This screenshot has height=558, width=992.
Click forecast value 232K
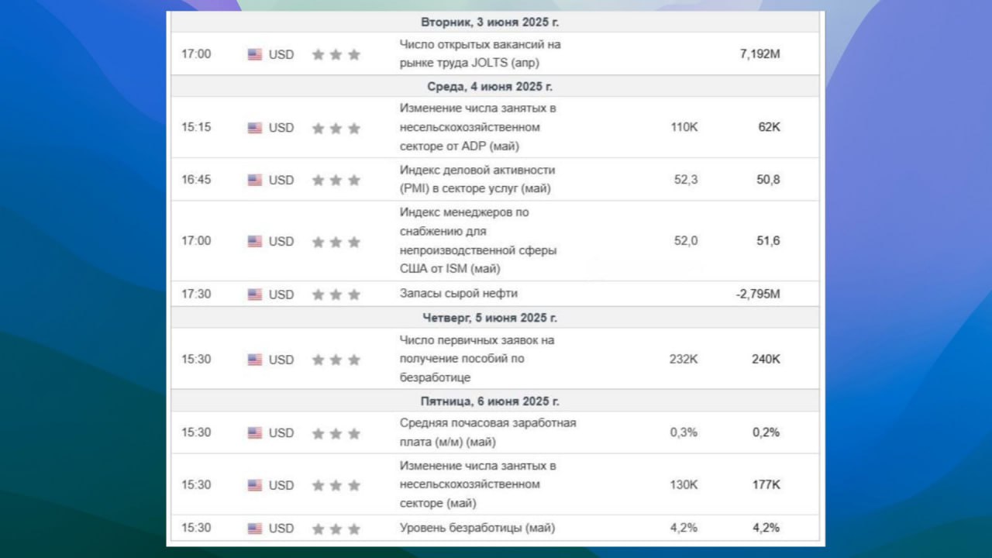(684, 359)
